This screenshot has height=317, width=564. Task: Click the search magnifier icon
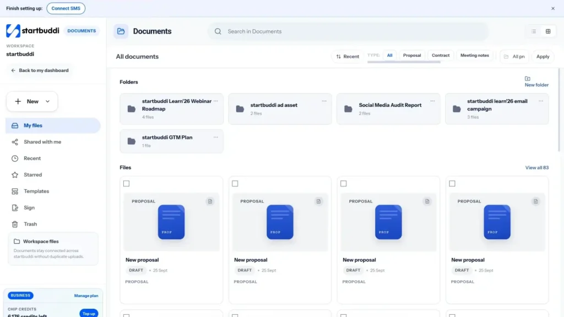[x=218, y=31]
